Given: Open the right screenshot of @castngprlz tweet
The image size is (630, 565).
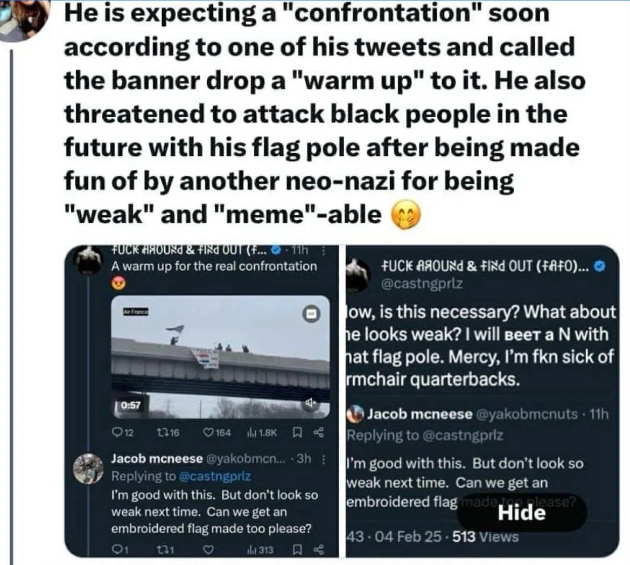Looking at the screenshot, I should (482, 401).
